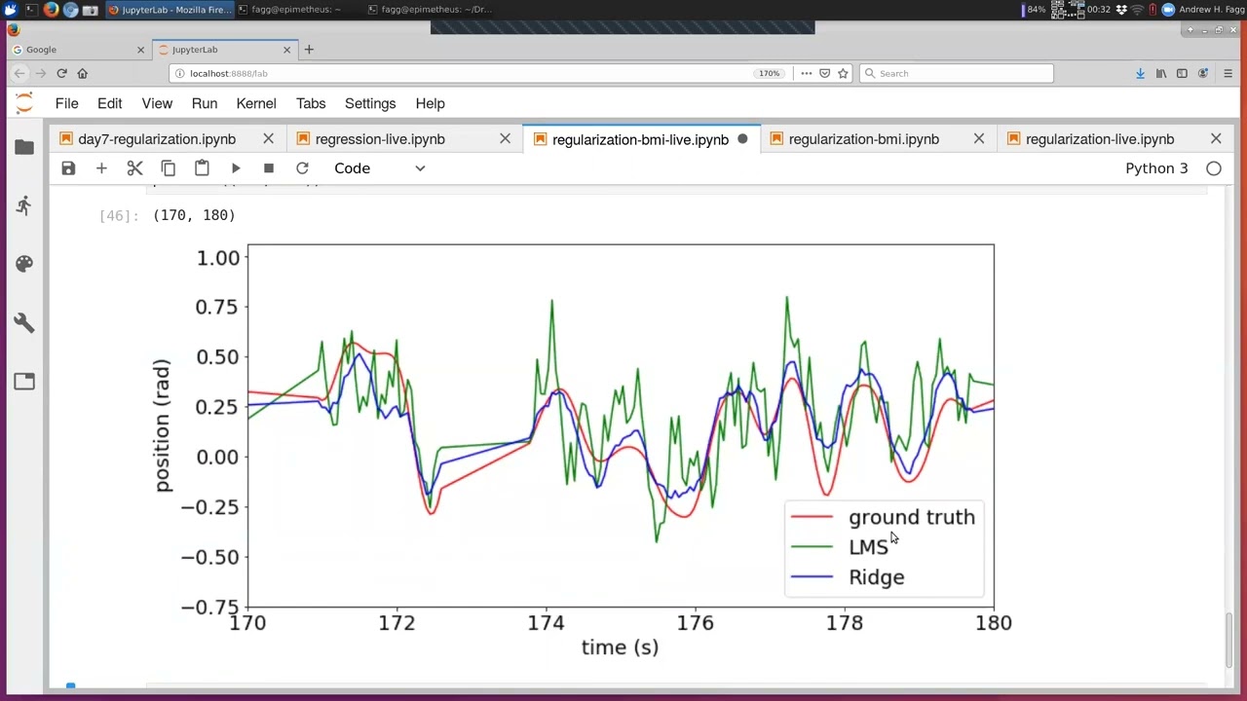Click the "Ridge" legend label
This screenshot has width=1247, height=701.
[x=877, y=577]
